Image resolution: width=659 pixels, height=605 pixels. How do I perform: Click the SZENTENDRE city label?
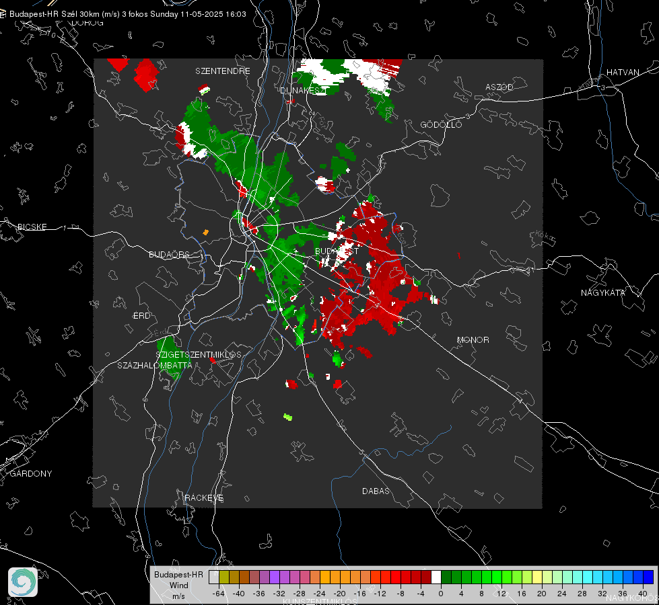(223, 71)
